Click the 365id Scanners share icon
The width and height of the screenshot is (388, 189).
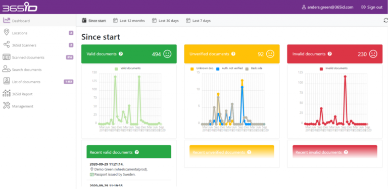point(7,45)
